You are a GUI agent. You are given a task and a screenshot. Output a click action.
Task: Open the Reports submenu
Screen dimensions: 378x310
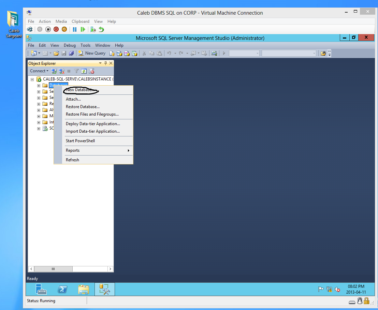point(98,150)
